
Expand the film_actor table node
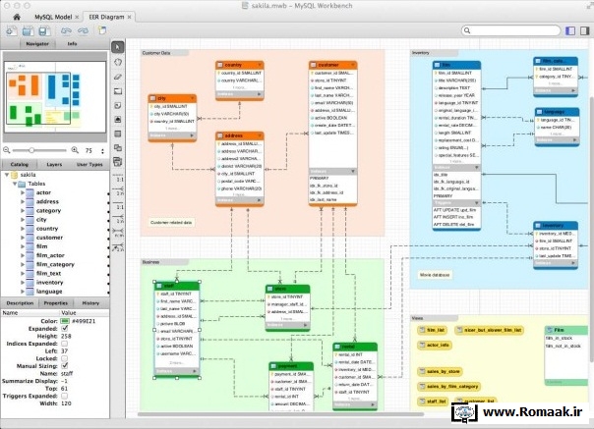click(x=23, y=255)
